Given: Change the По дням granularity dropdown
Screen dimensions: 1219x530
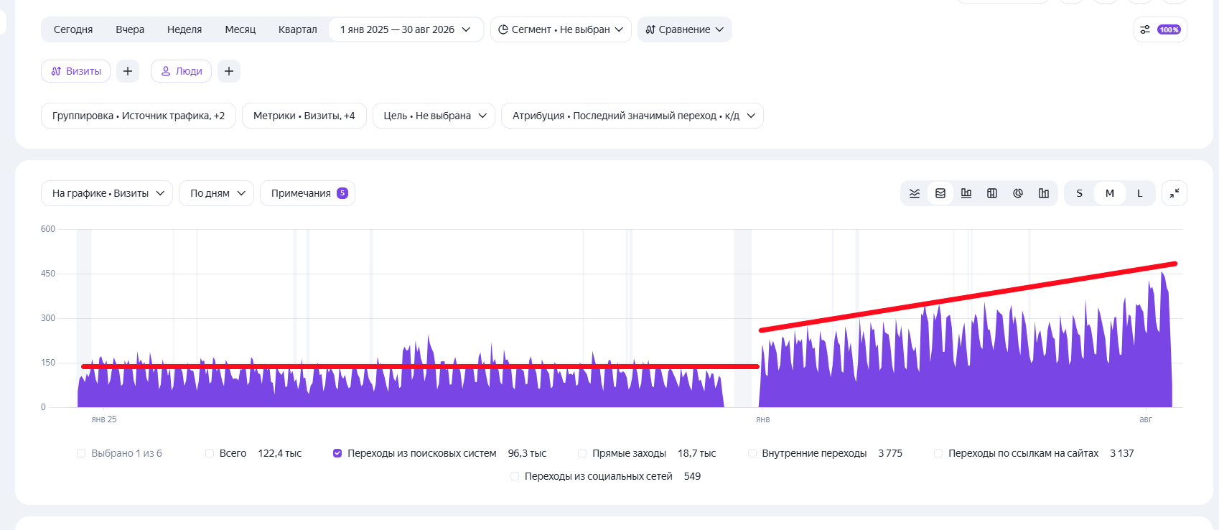Looking at the screenshot, I should (217, 193).
